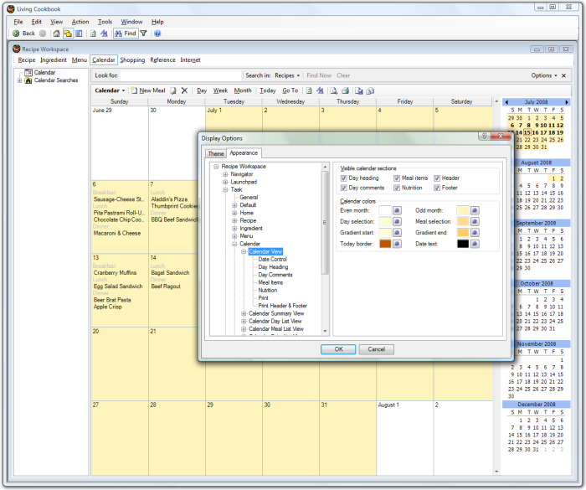Expand the Calendar Summary View node
This screenshot has width=586, height=490.
point(244,314)
